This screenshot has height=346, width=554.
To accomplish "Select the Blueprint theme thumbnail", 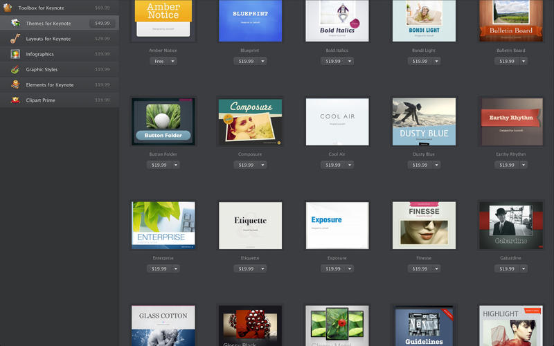I will pyautogui.click(x=250, y=21).
